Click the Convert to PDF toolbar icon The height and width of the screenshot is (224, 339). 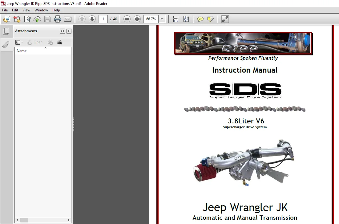[17, 19]
